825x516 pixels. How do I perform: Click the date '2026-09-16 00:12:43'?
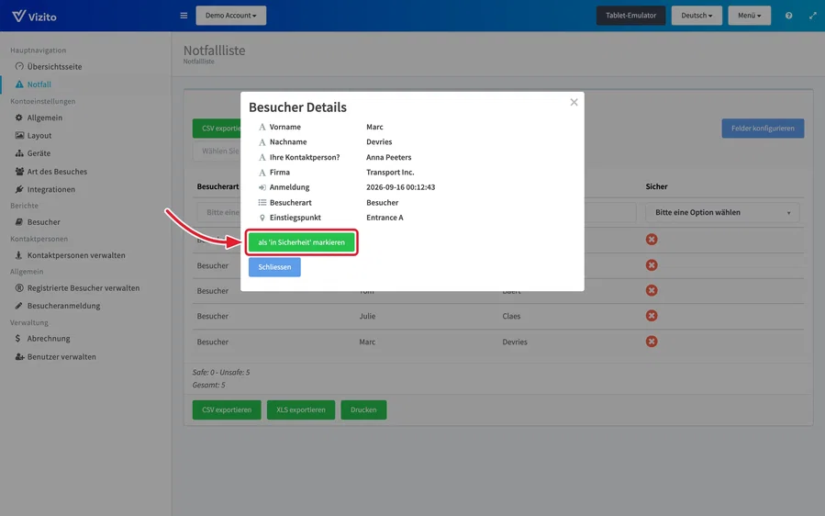tap(400, 187)
